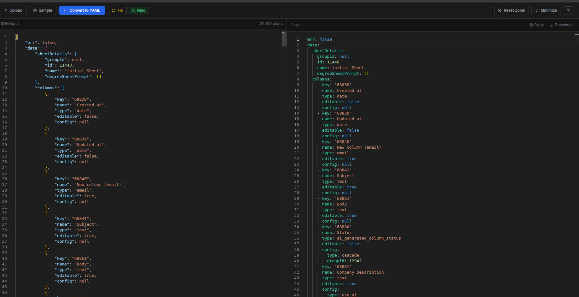
Task: Click the "id": 11440 line in JSON
Action: [x=59, y=65]
